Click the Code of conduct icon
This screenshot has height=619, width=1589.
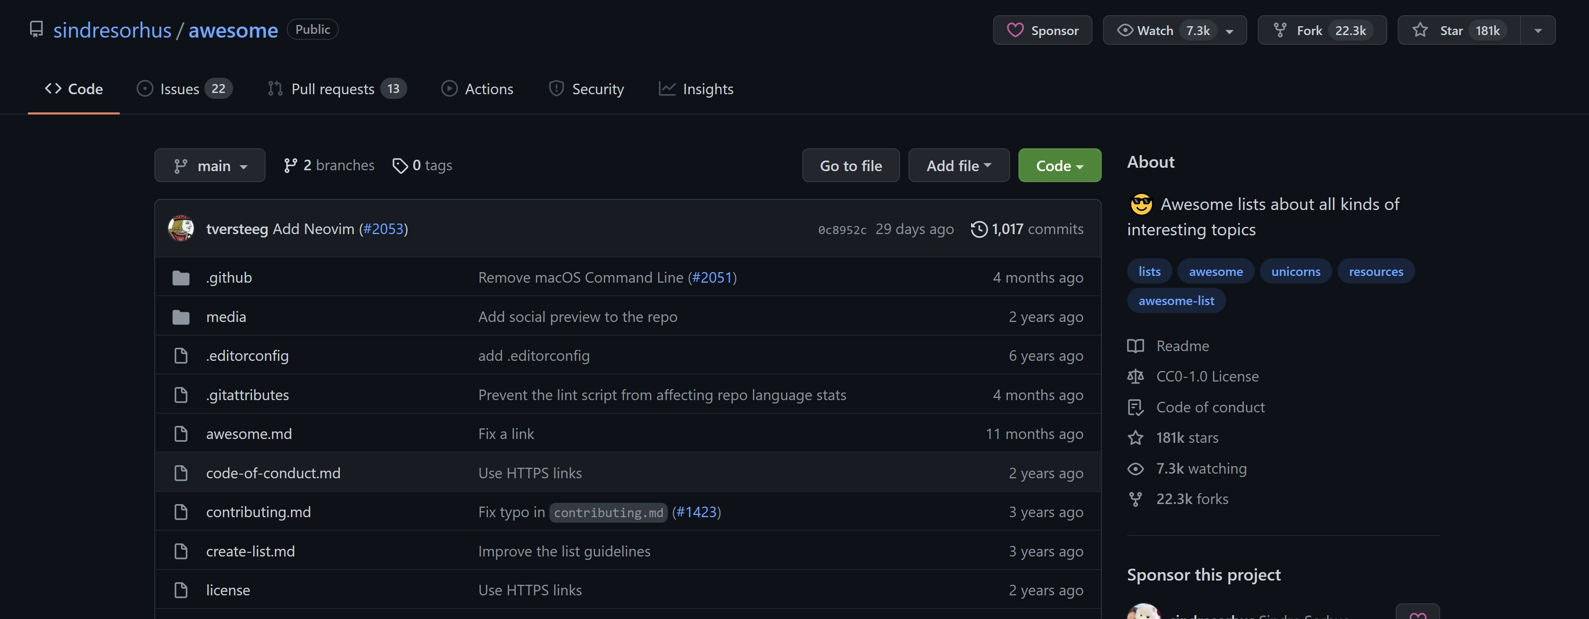1135,408
